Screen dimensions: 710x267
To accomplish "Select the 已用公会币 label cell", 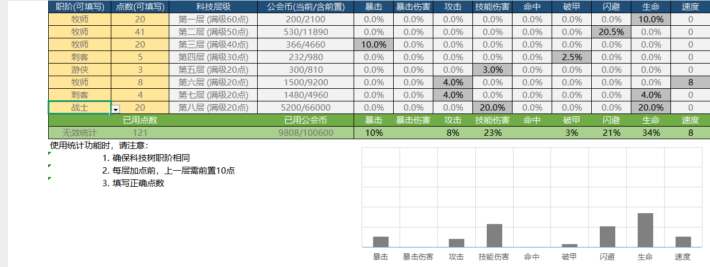I will [x=306, y=120].
